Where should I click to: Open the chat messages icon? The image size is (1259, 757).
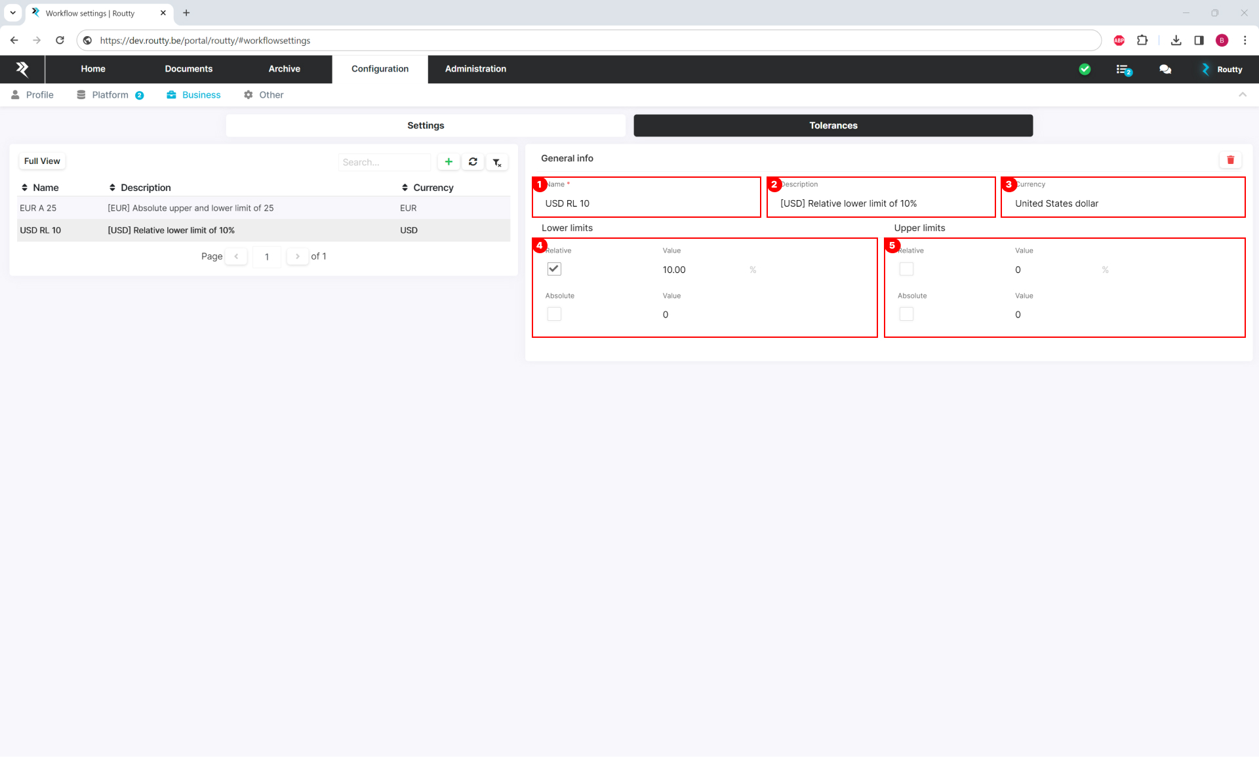[x=1165, y=69]
